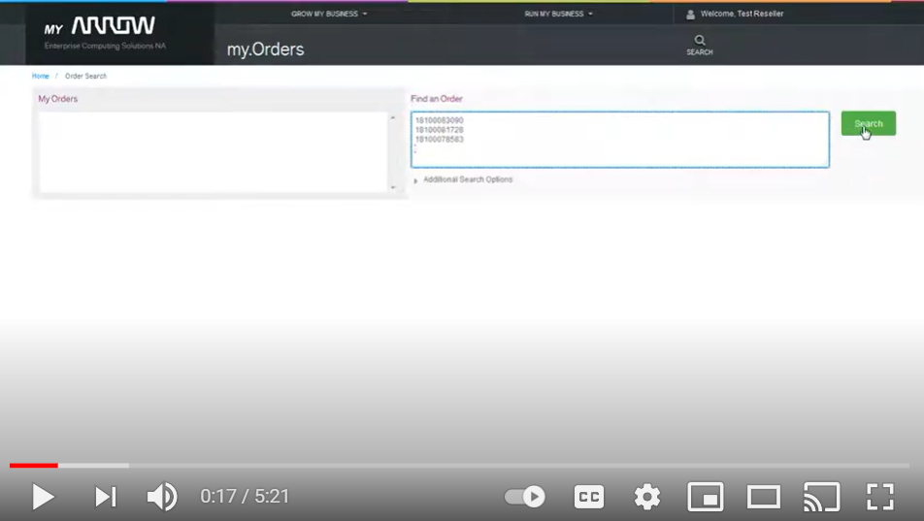Open the Welcome, Test Reseller account
Image resolution: width=924 pixels, height=521 pixels.
click(x=742, y=14)
